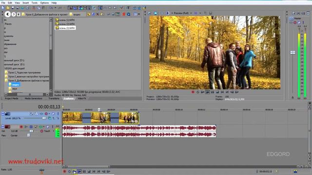
Task: Select the Урок-1 folder in tree
Action: click(22, 72)
